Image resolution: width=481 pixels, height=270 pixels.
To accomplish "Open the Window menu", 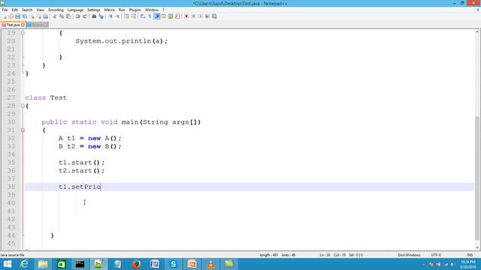I will [x=152, y=10].
